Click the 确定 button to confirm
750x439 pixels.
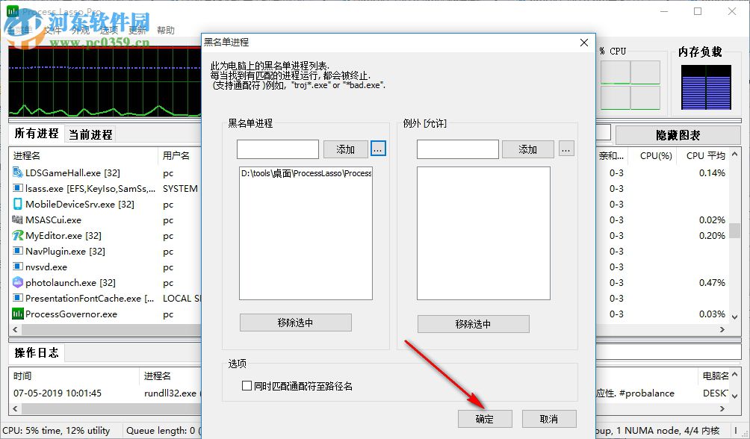tap(485, 418)
